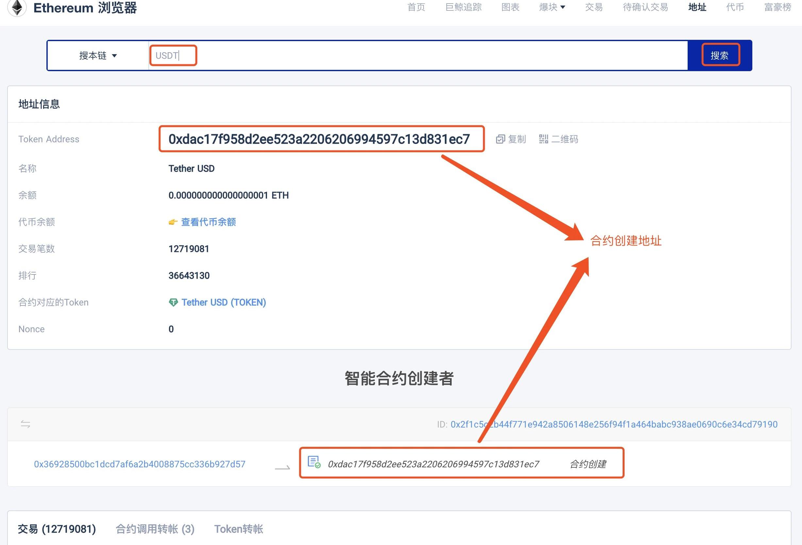
Task: Click the 地址信息 section heading
Action: click(39, 104)
